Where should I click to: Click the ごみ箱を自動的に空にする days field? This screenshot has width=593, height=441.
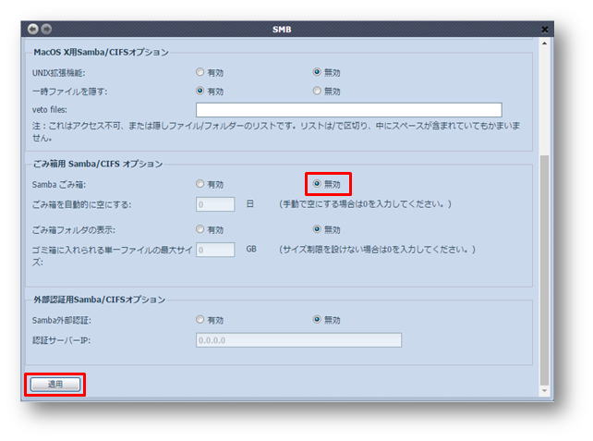coord(215,204)
